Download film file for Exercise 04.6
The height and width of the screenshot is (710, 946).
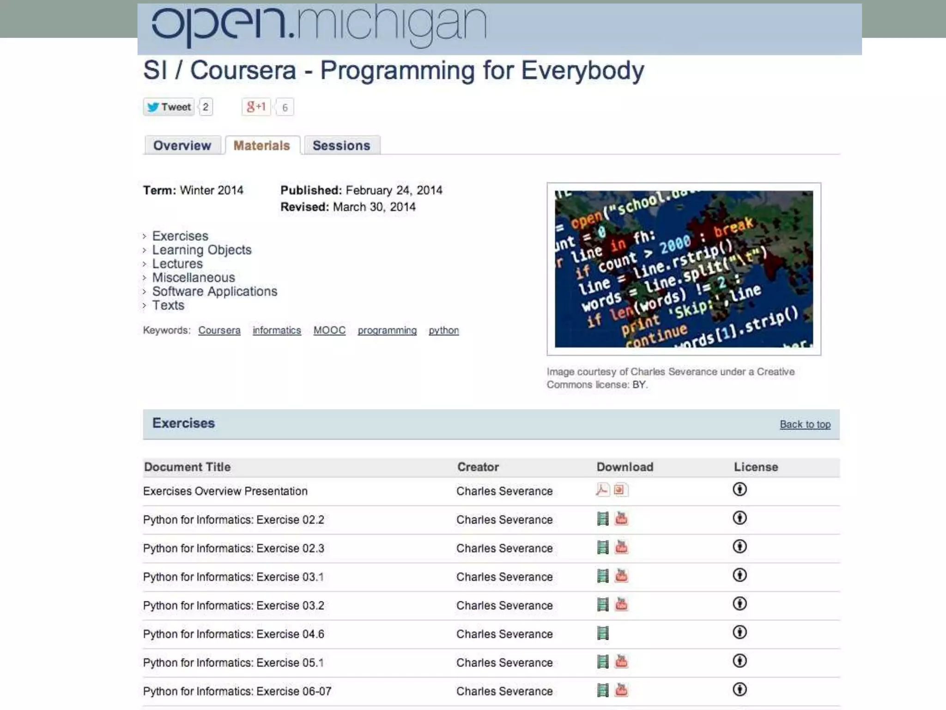[x=603, y=633]
